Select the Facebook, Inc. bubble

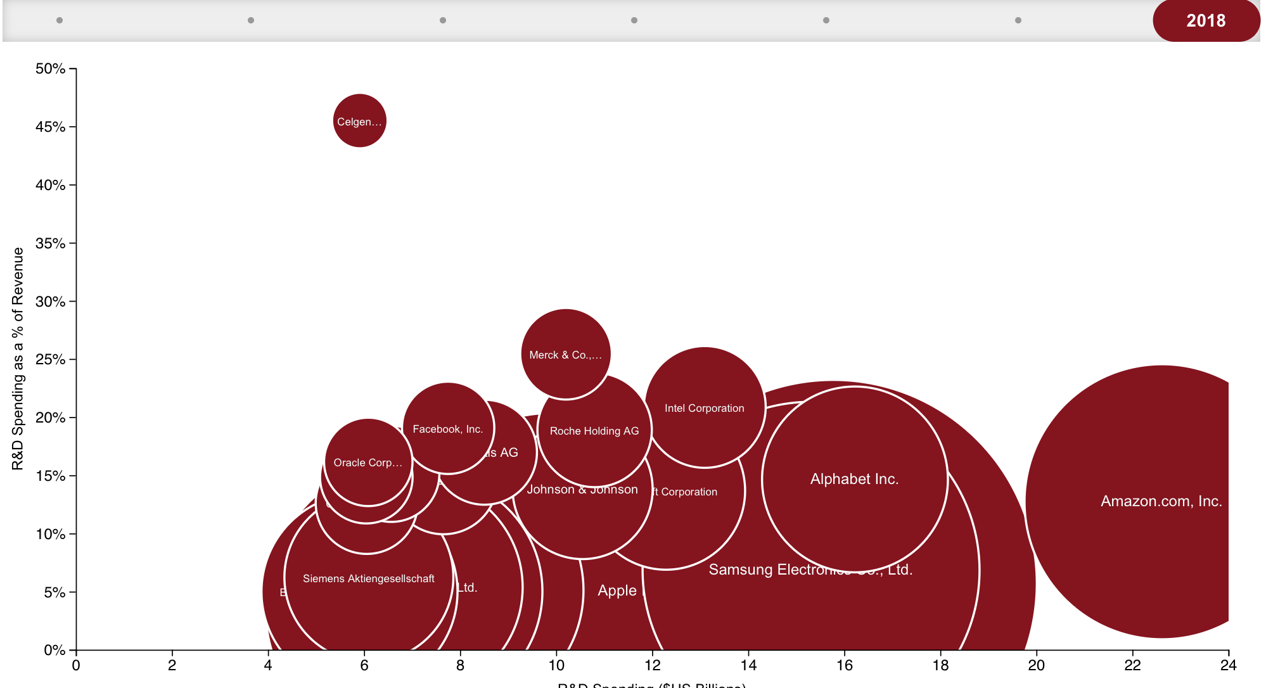tap(448, 428)
